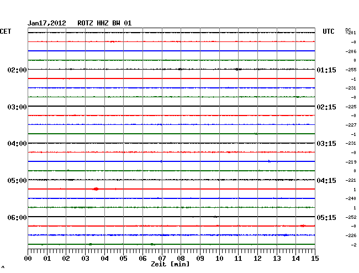Click the blue spike near minute 12.5 below 04:00

(x=270, y=161)
